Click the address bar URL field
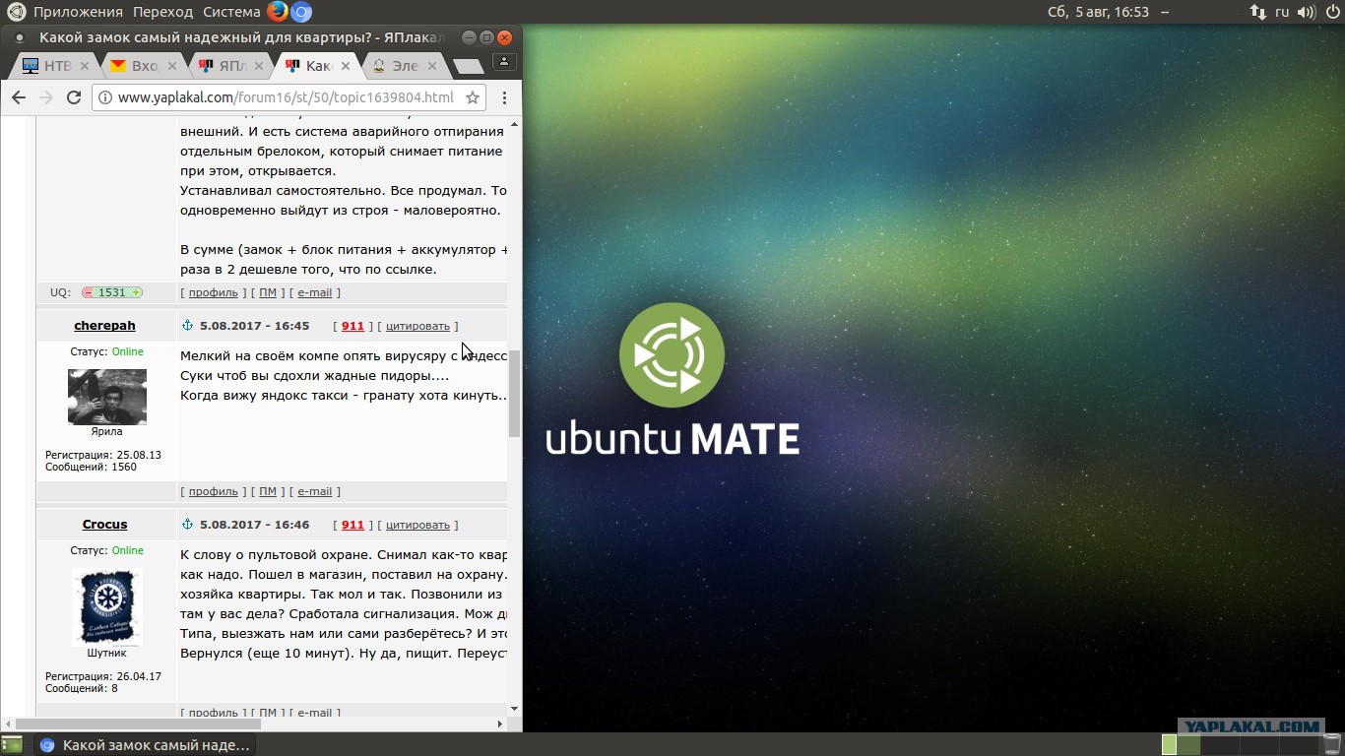1345x756 pixels. point(286,97)
